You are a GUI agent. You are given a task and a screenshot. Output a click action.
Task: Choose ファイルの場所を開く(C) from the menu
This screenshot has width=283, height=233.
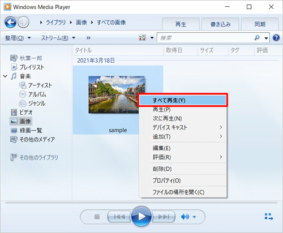tap(183, 192)
